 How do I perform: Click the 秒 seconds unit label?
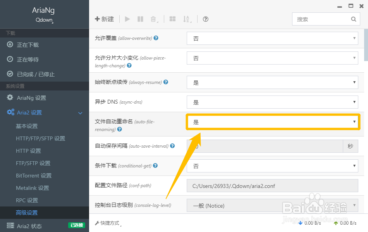[351, 146]
